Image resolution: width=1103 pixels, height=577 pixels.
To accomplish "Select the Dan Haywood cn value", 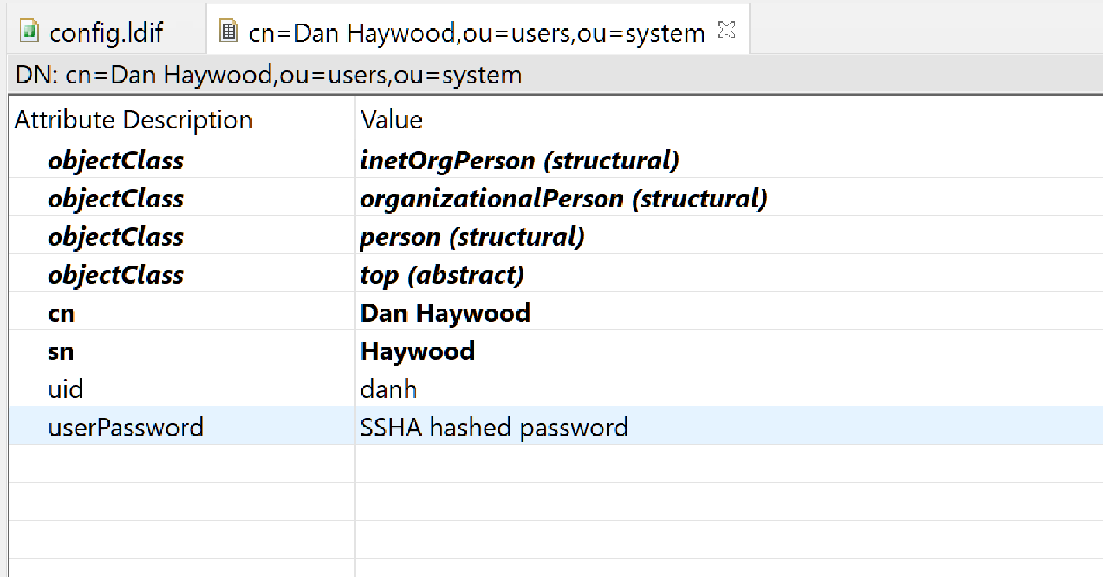I will pyautogui.click(x=444, y=313).
